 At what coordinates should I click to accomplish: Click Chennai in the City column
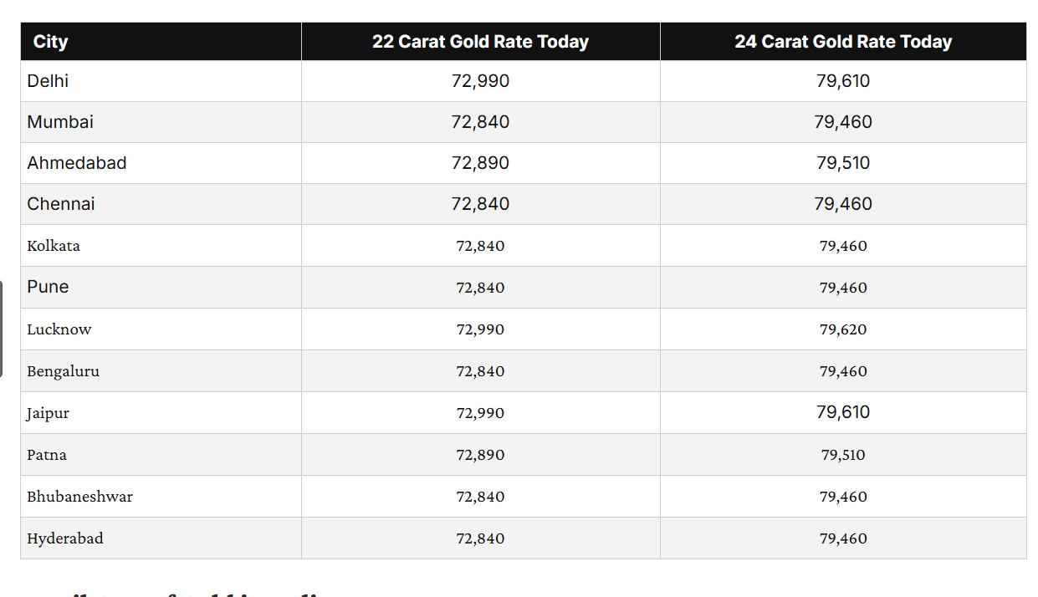pos(61,204)
